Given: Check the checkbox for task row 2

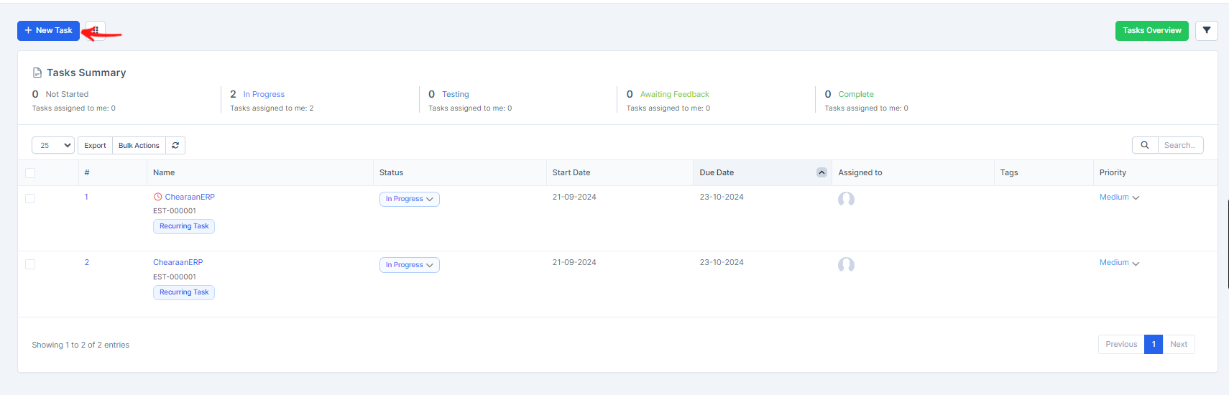Looking at the screenshot, I should 30,265.
